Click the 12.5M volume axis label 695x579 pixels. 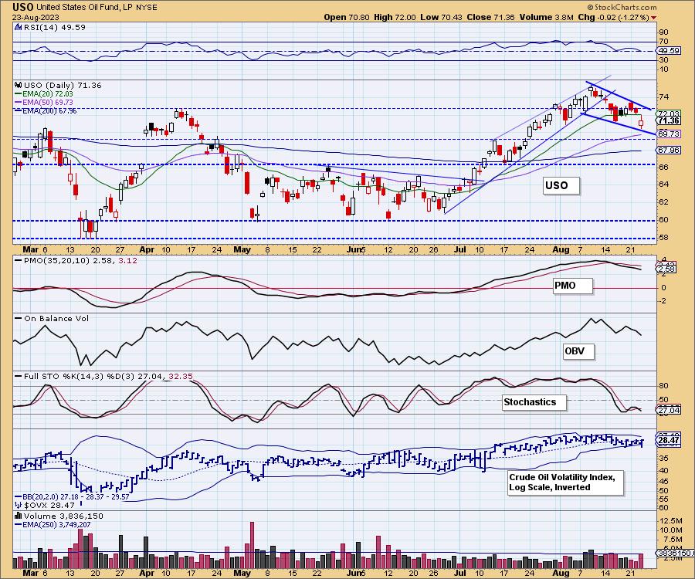pos(670,520)
